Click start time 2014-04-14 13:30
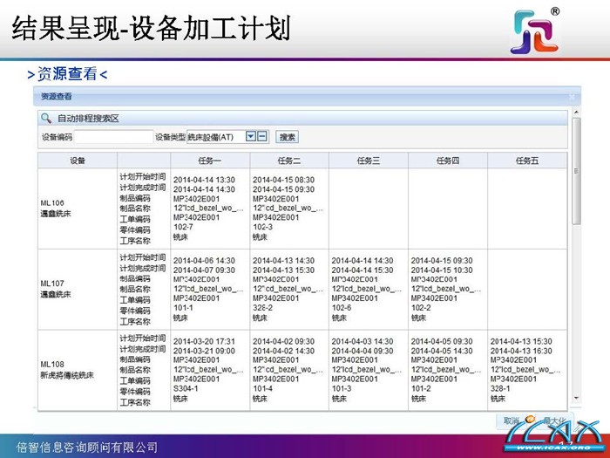 click(x=204, y=180)
